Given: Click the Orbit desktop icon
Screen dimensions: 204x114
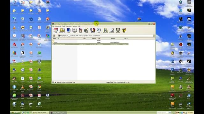Looking at the screenshot, I should click(14, 105).
